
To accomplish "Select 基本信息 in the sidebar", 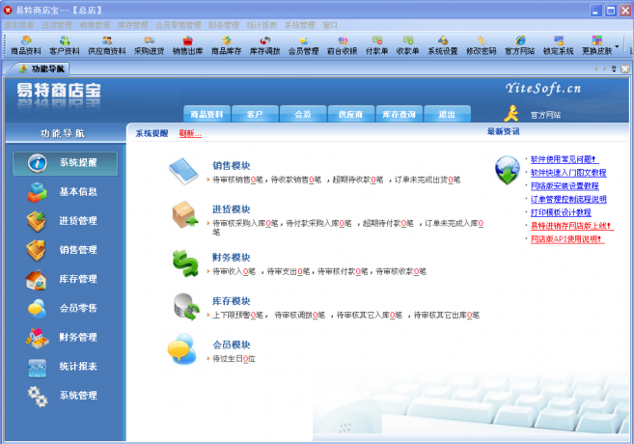I will (65, 192).
